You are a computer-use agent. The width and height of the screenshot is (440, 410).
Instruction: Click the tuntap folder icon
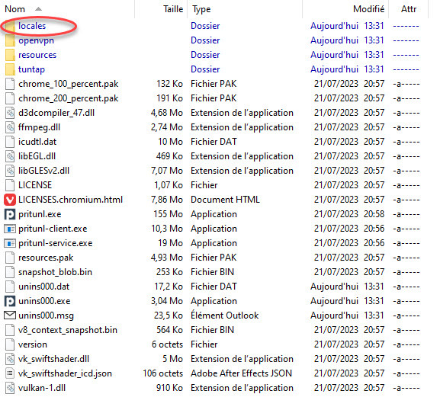(x=10, y=69)
